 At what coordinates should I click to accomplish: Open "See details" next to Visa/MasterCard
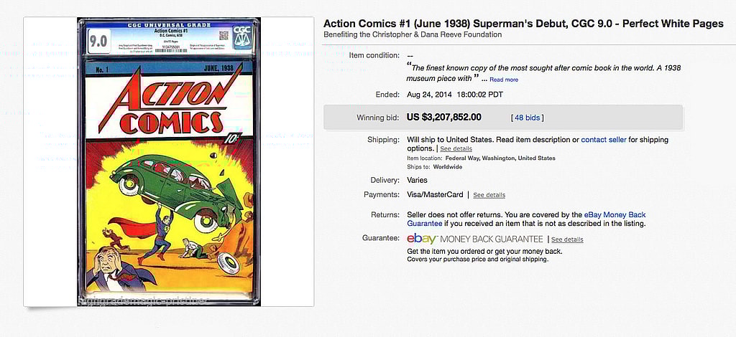point(489,195)
